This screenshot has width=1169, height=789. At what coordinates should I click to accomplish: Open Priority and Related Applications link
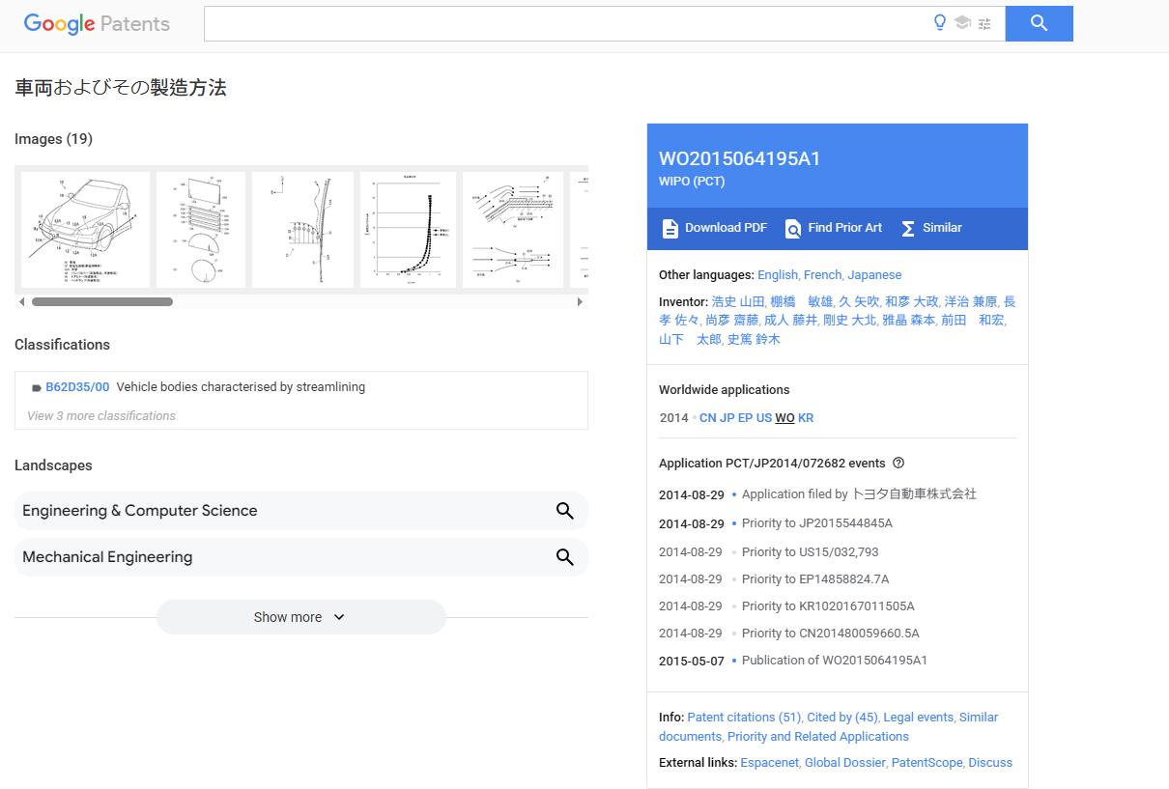817,737
